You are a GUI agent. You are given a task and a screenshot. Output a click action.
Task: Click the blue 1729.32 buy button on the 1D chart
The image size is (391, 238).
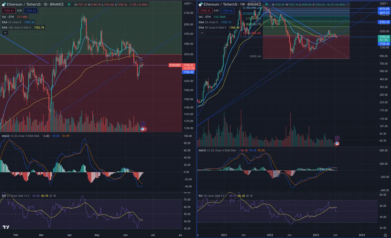point(31,11)
